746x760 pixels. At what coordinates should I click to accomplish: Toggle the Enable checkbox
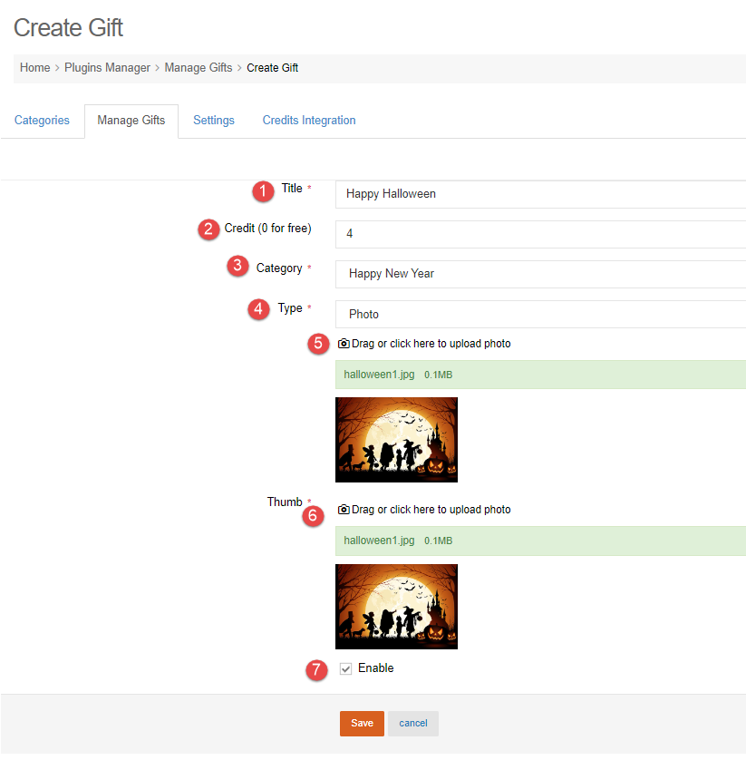[345, 669]
